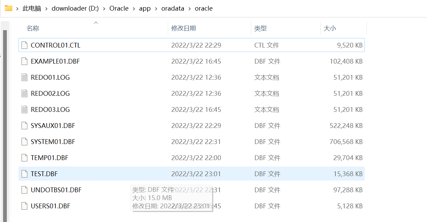Screen dimensions: 427x222
Task: Click the REDO01.LOG text document icon
Action: point(24,77)
